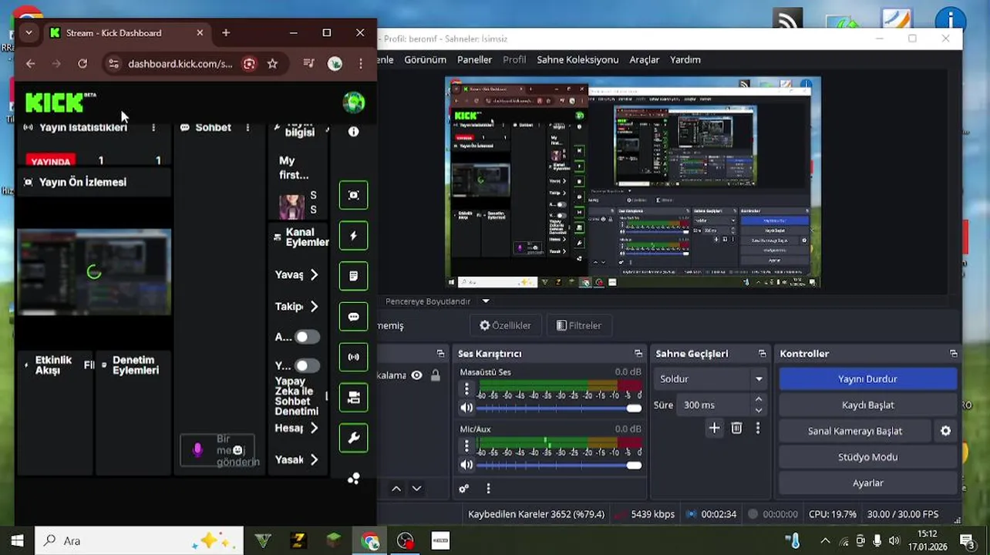Open the Araçlar menu in OBS

click(x=645, y=59)
